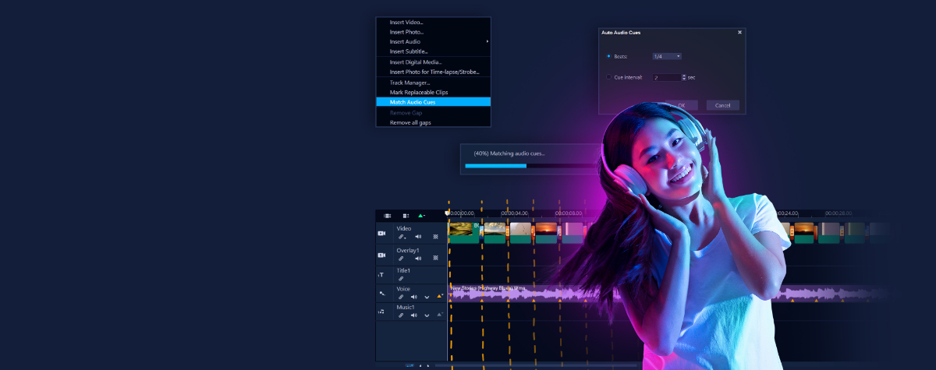Click the Music1 track note icon
The height and width of the screenshot is (370, 936).
tap(381, 312)
